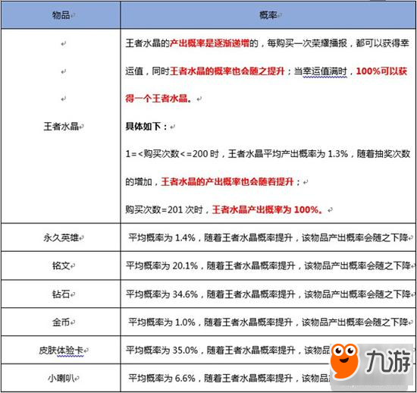Click the 平均概率为34.6% row text
The height and width of the screenshot is (393, 417).
(x=268, y=294)
